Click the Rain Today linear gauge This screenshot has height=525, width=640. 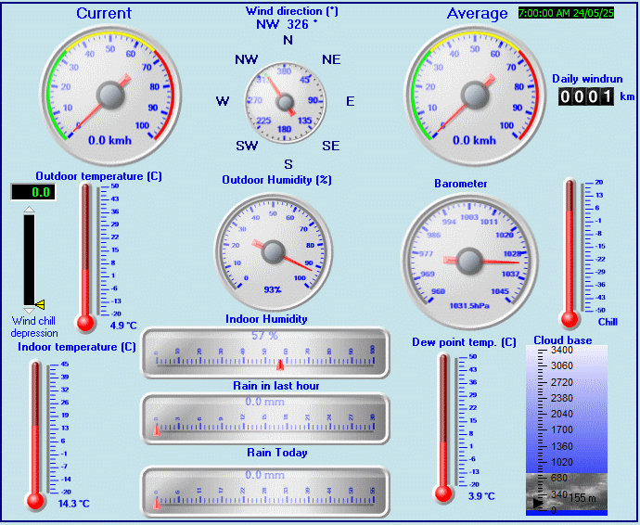pos(265,491)
